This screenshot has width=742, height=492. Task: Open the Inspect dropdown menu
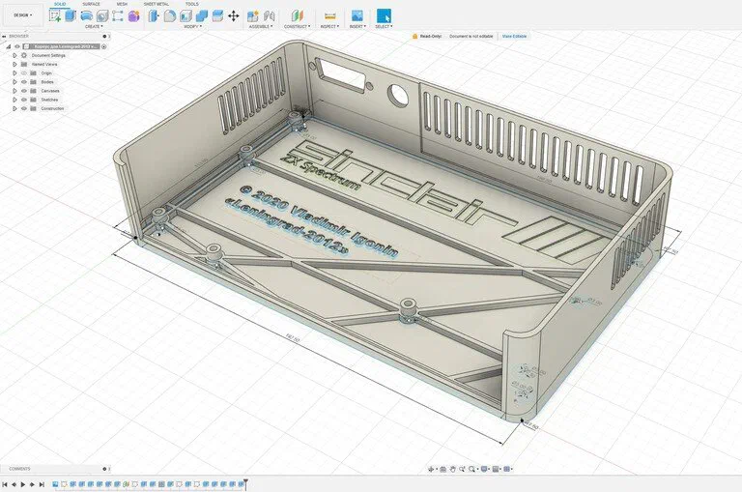pyautogui.click(x=329, y=26)
